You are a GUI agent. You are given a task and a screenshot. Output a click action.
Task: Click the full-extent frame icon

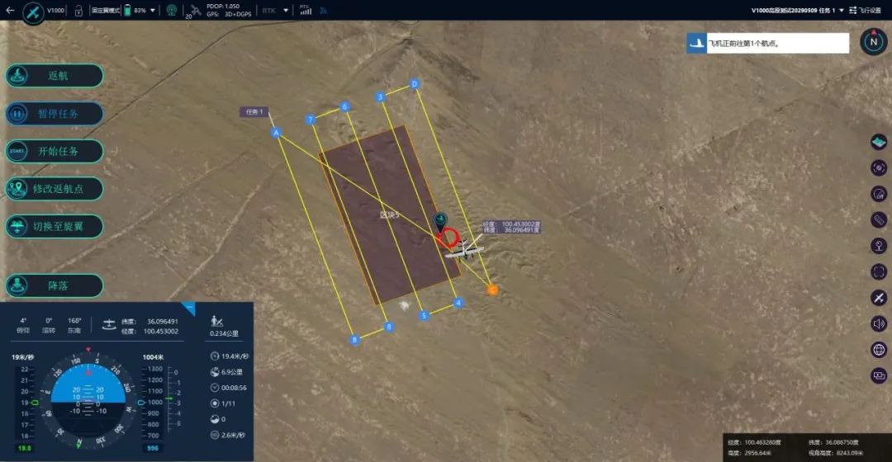879,271
